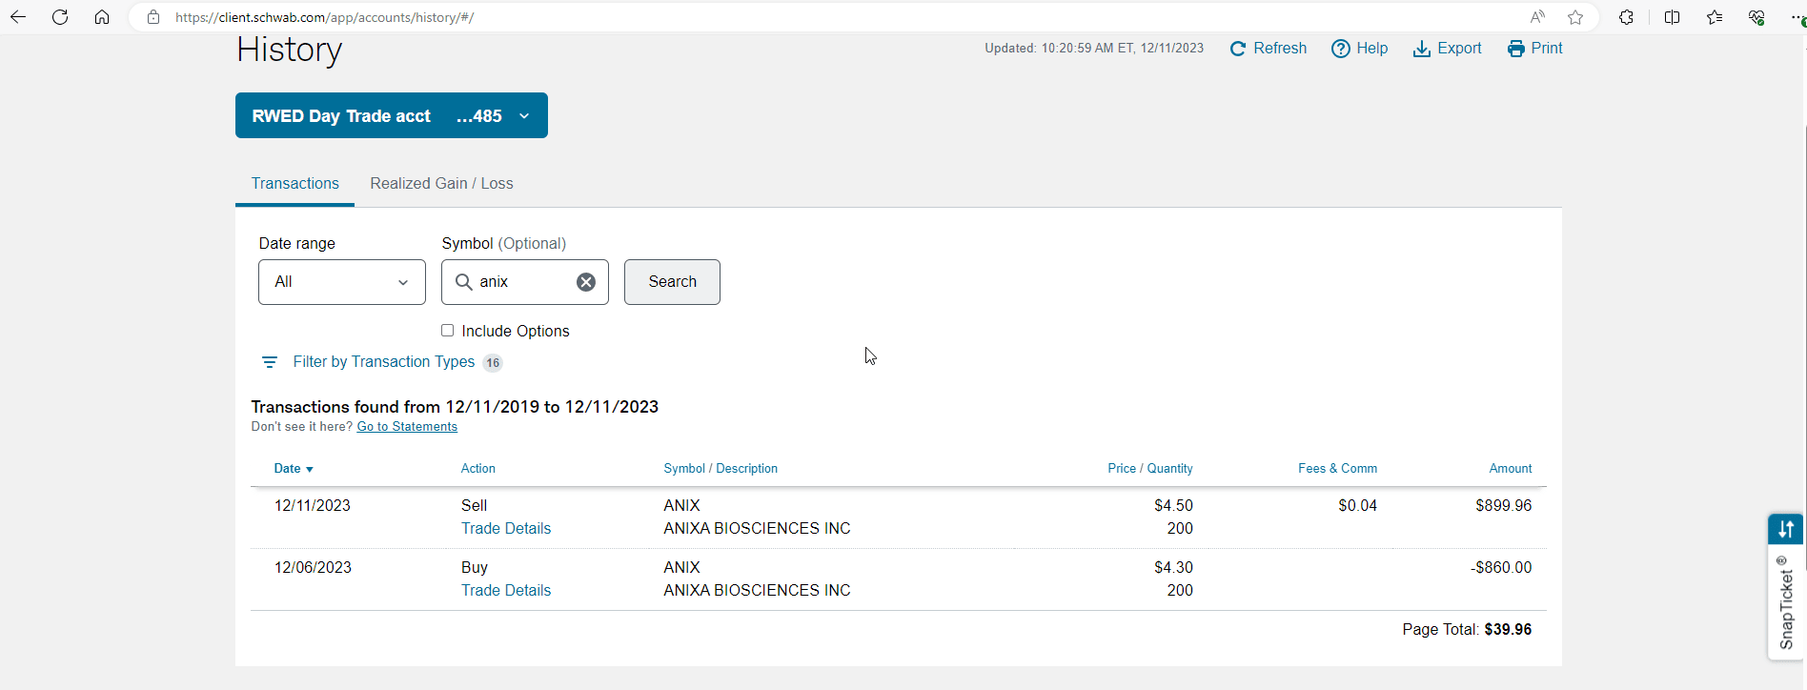Click the Refresh icon on History page
The width and height of the screenshot is (1807, 690).
1238,49
